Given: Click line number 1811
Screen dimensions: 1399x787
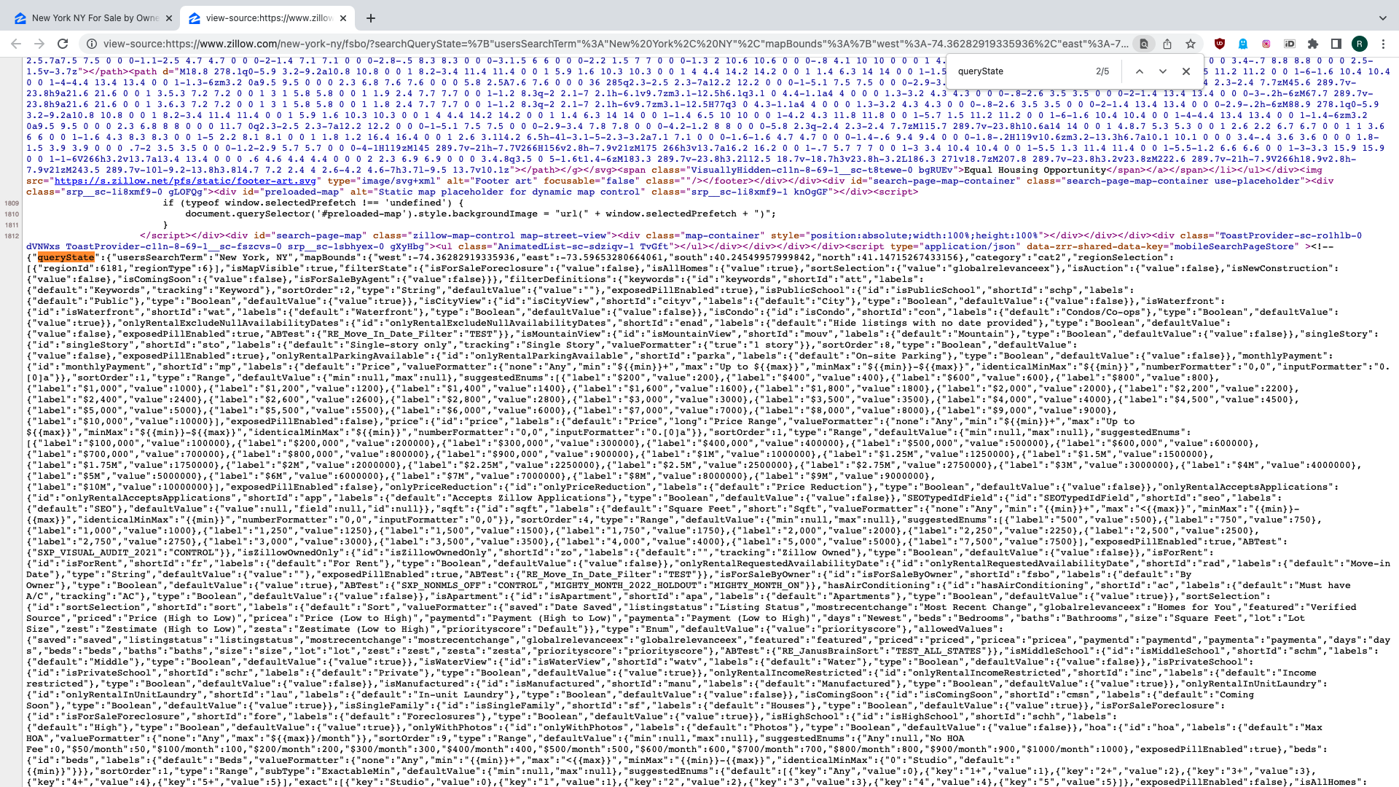Looking at the screenshot, I should (12, 225).
